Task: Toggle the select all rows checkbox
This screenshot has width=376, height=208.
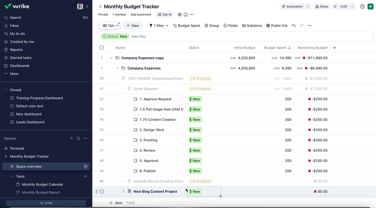Action: click(x=102, y=48)
